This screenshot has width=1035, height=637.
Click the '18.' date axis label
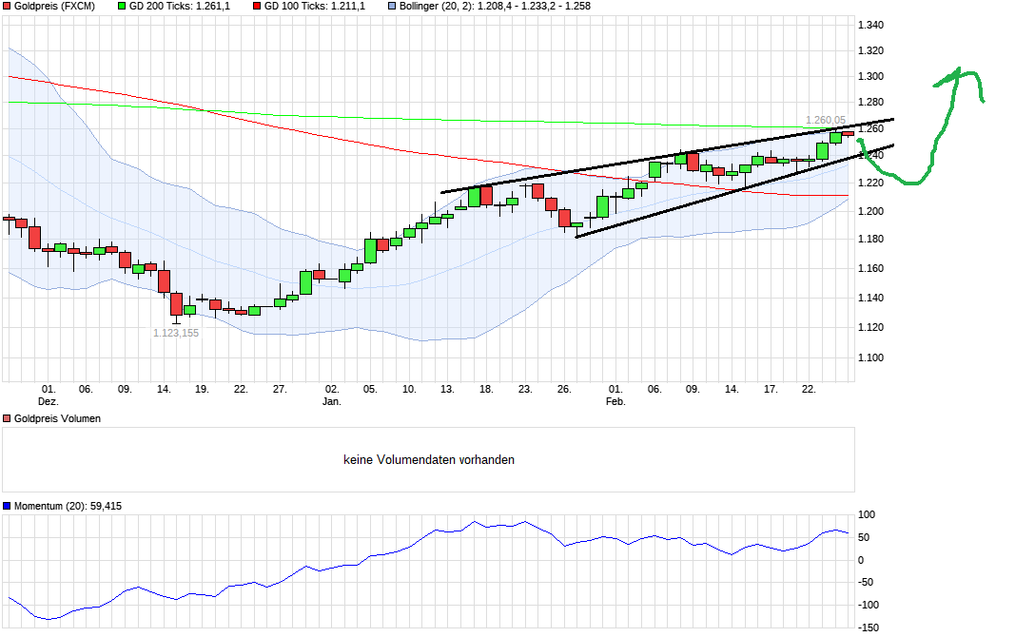[486, 390]
